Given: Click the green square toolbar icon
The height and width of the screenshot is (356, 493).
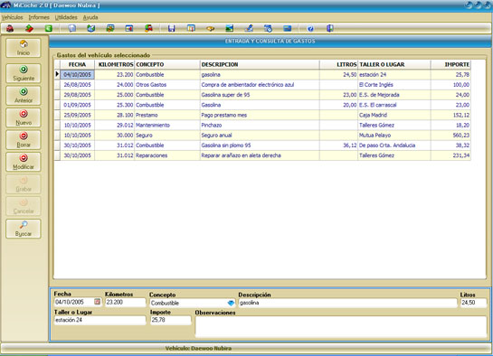Looking at the screenshot, I should 49,29.
